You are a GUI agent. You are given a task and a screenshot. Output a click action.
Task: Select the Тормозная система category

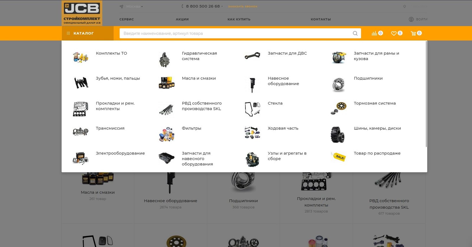[x=375, y=103]
